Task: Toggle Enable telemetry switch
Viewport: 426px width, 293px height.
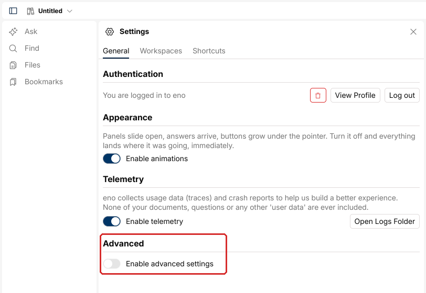Action: [112, 221]
